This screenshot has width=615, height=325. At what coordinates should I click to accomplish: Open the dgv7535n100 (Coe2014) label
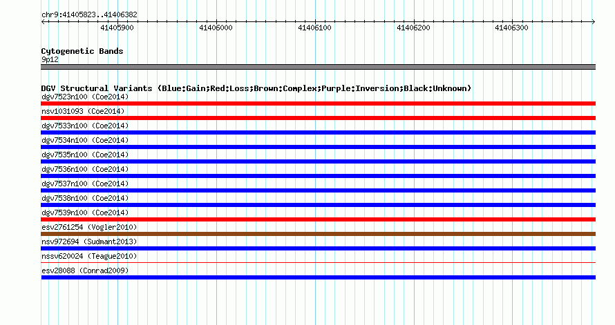pyautogui.click(x=85, y=155)
